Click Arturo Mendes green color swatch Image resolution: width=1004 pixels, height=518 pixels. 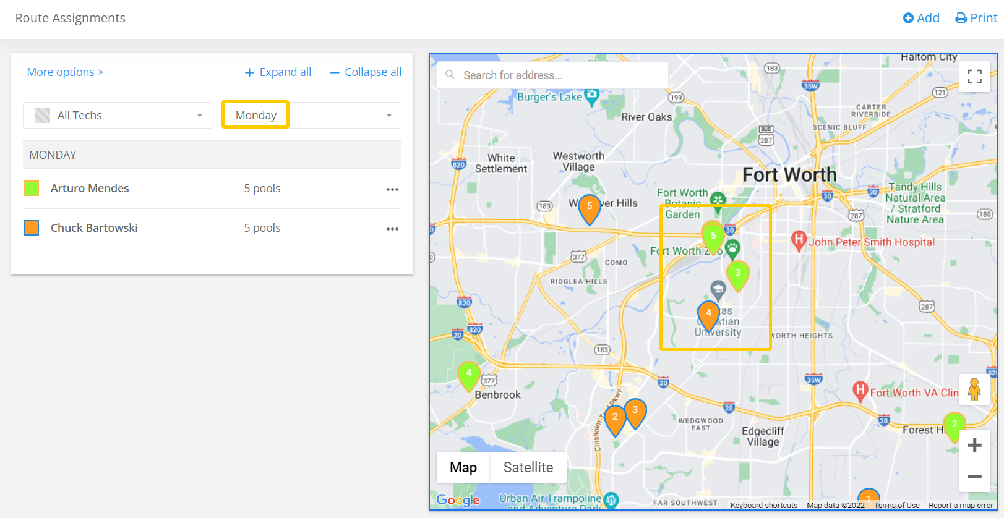pos(31,188)
